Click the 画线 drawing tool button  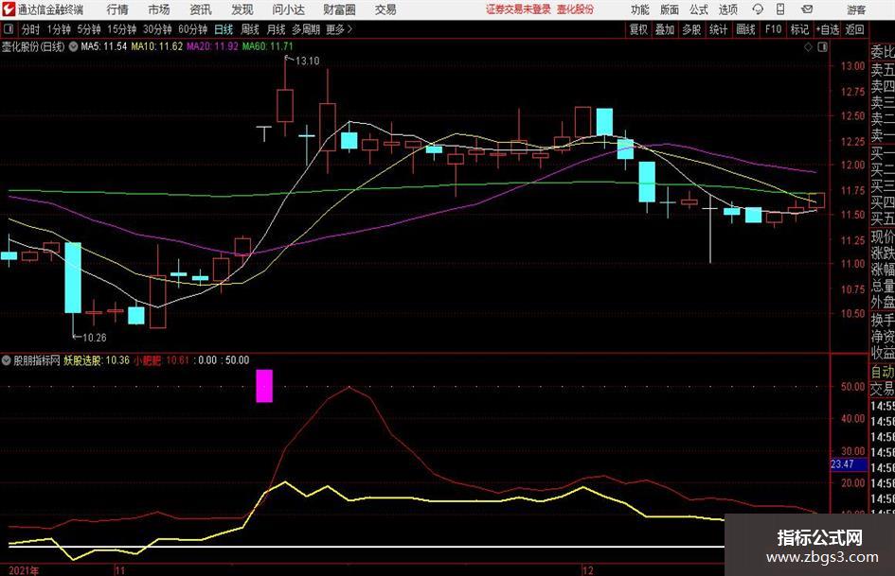[x=745, y=29]
